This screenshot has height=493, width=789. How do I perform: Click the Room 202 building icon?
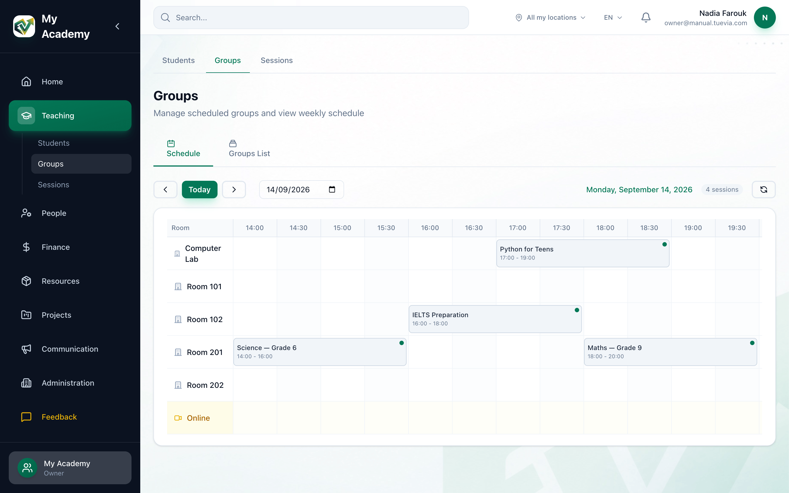click(x=178, y=385)
